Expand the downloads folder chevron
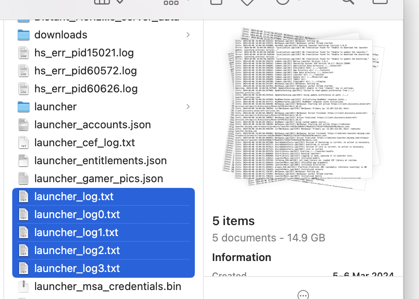This screenshot has height=299, width=419. coord(188,35)
